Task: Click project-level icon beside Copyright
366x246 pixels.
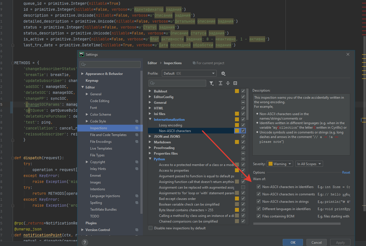Action: coord(137,162)
